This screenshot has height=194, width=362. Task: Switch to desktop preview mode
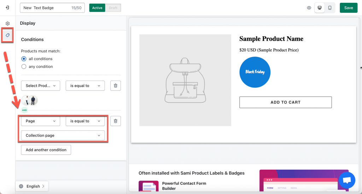pos(320,8)
